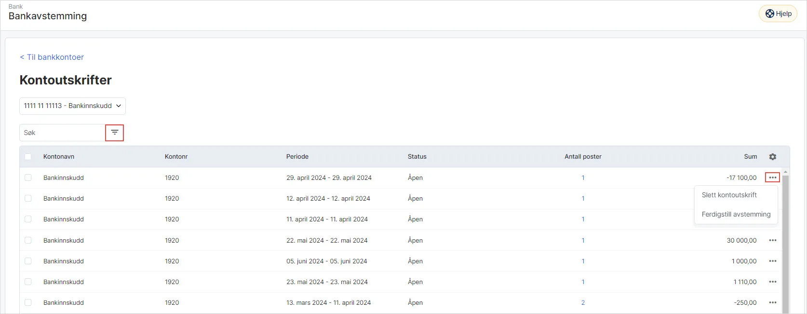Select period 13. mars 2024 - 11. april 2024

[329, 302]
